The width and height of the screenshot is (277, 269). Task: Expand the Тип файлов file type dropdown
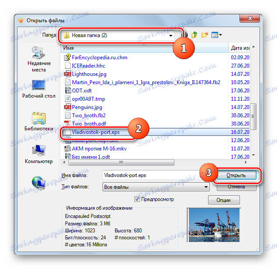206,187
